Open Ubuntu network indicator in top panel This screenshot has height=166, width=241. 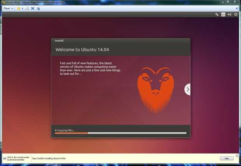pyautogui.click(x=217, y=14)
